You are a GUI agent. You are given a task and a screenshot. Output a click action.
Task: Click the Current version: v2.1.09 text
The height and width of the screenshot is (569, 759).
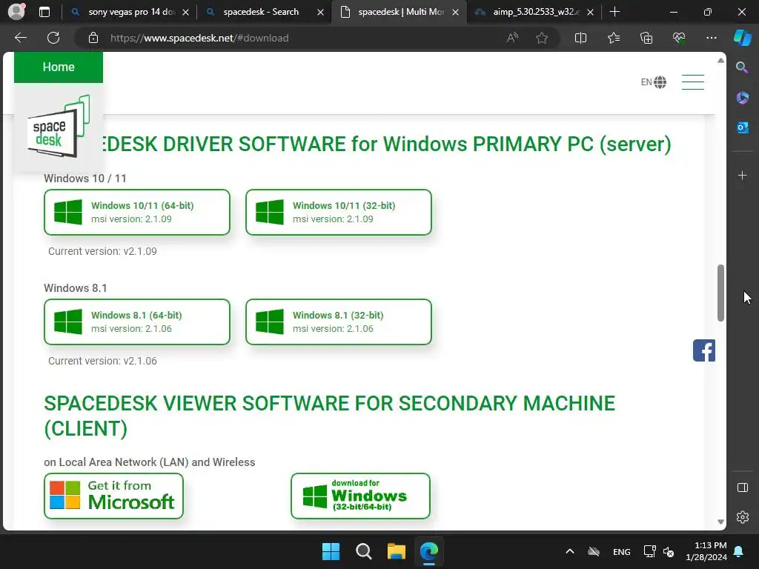click(102, 251)
